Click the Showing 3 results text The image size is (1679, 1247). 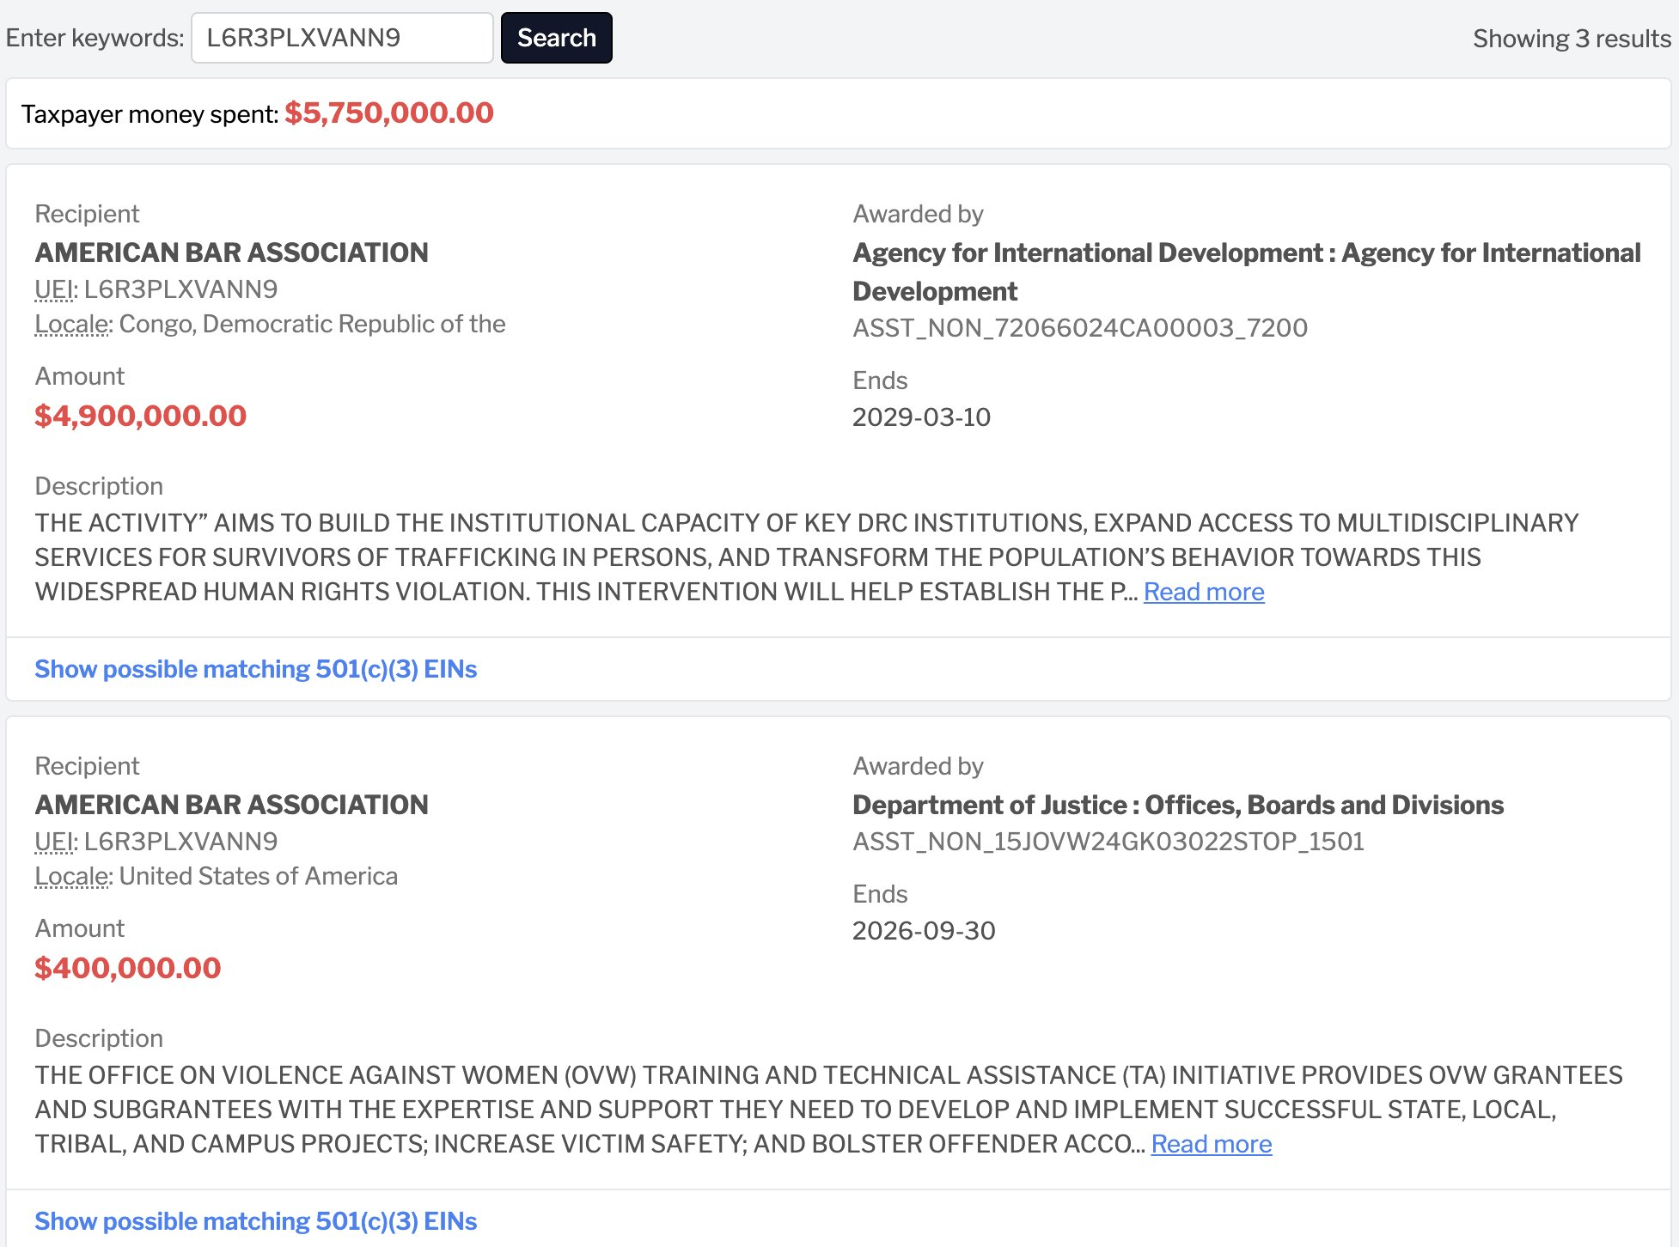coord(1572,39)
